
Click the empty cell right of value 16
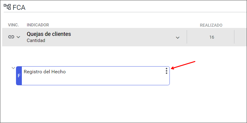(x=241, y=37)
